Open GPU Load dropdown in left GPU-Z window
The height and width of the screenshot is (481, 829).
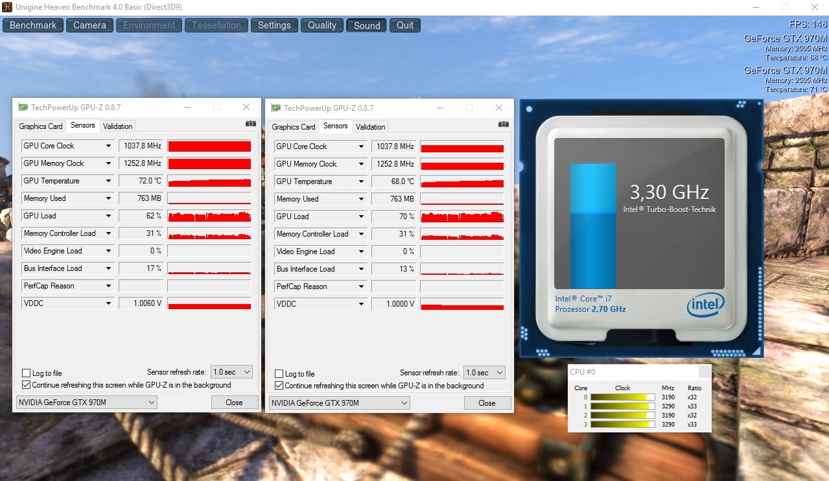coord(108,216)
